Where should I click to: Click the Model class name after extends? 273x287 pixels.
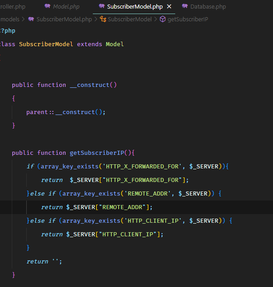coord(115,44)
